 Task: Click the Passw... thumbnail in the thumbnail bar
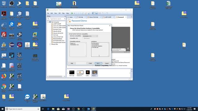(x=94, y=73)
